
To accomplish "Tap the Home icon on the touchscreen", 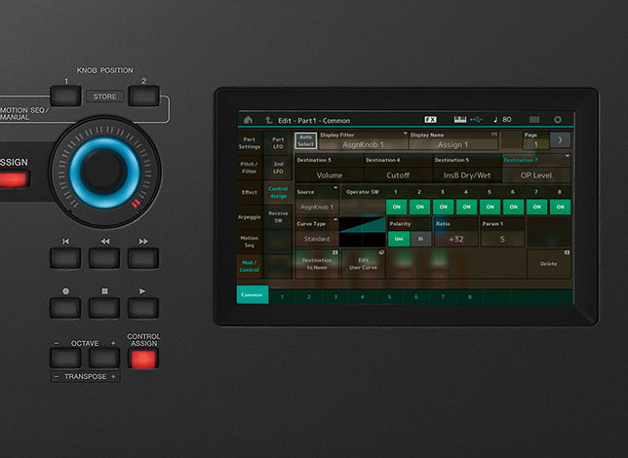I will click(248, 119).
